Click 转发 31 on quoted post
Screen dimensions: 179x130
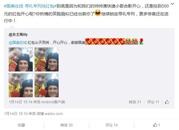click(135, 102)
